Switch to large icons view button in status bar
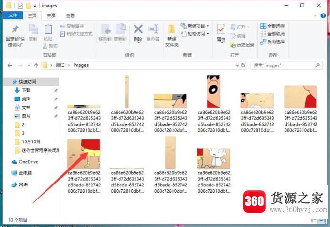 322,221
